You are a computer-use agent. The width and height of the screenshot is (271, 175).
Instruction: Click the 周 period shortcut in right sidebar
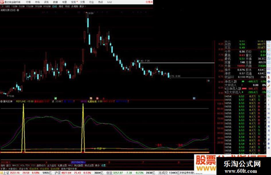point(269,126)
